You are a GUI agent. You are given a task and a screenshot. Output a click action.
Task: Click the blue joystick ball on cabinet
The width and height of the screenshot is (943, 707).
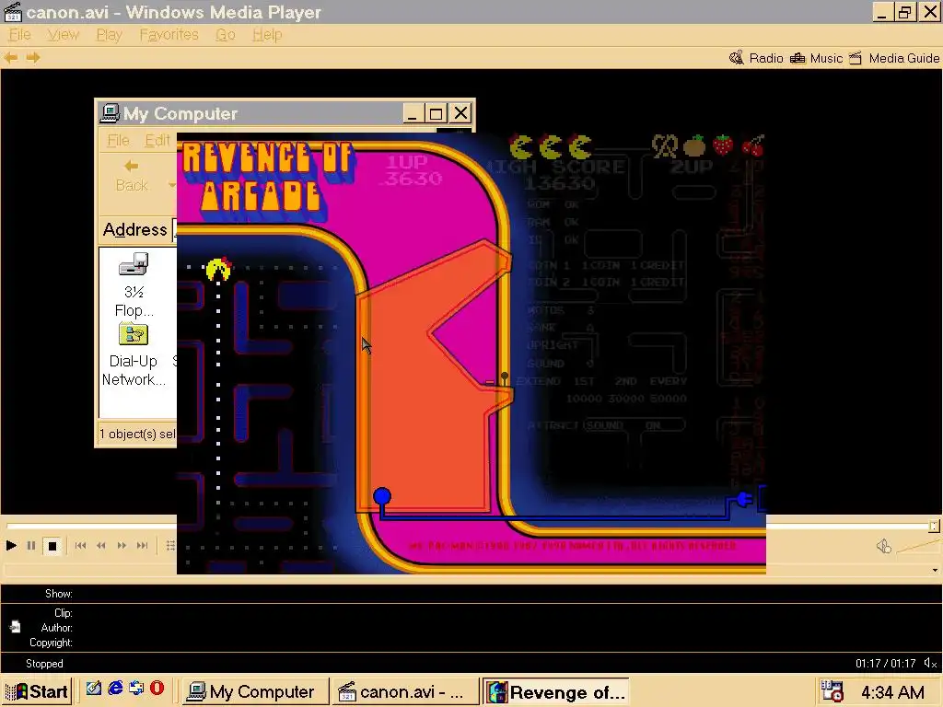click(x=382, y=496)
